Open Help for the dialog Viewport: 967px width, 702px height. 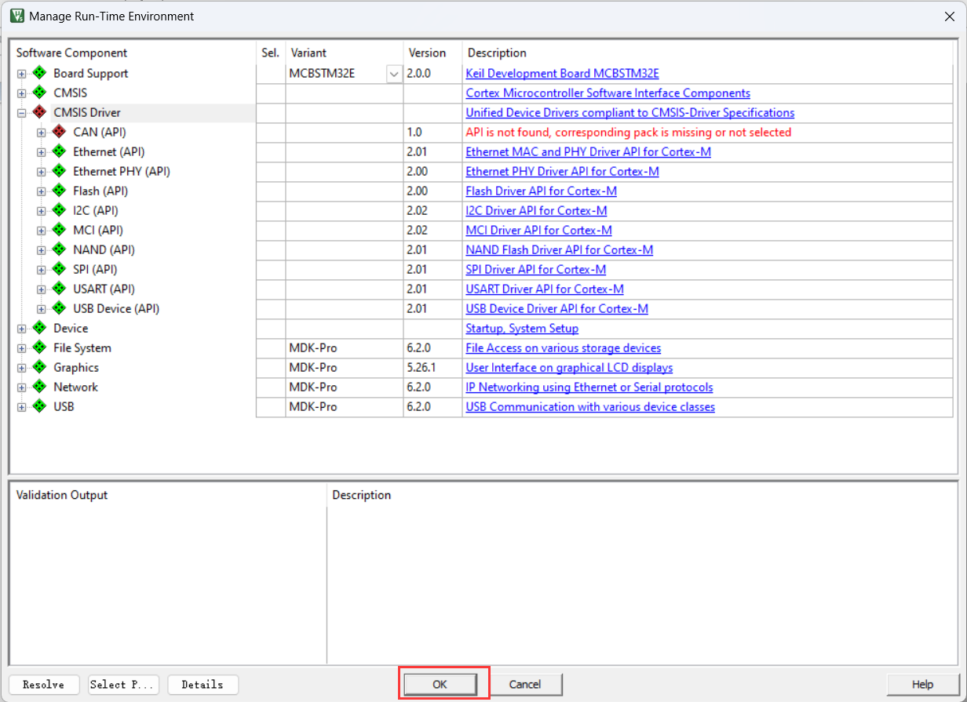coord(922,684)
